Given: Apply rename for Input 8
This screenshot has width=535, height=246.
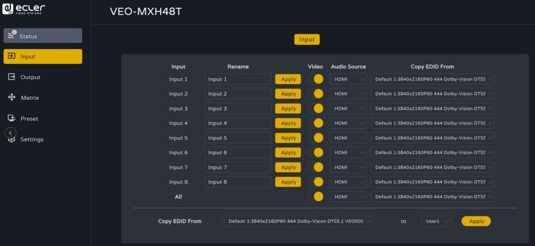Looking at the screenshot, I should pyautogui.click(x=288, y=182).
